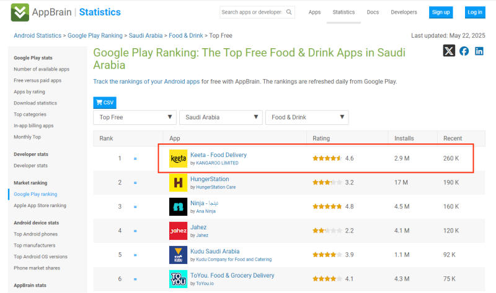The height and width of the screenshot is (293, 496).
Task: Open Kudu Saudi Arabia app link
Action: click(x=215, y=252)
